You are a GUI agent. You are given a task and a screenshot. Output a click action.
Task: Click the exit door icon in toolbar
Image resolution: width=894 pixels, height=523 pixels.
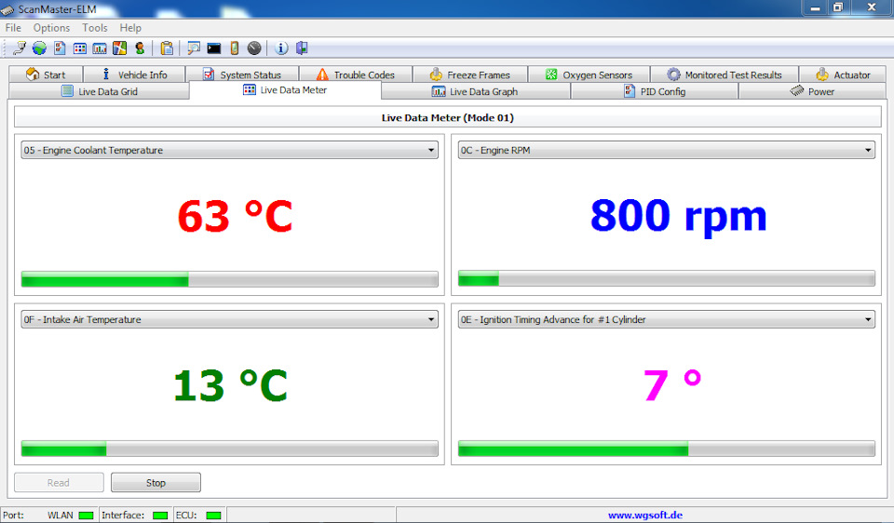[302, 48]
